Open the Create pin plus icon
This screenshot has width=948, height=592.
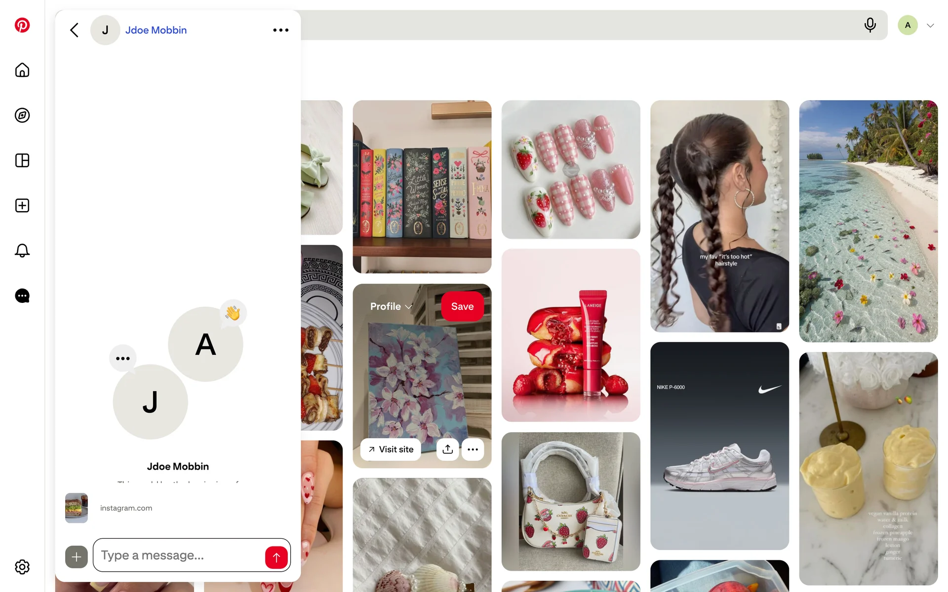[22, 206]
